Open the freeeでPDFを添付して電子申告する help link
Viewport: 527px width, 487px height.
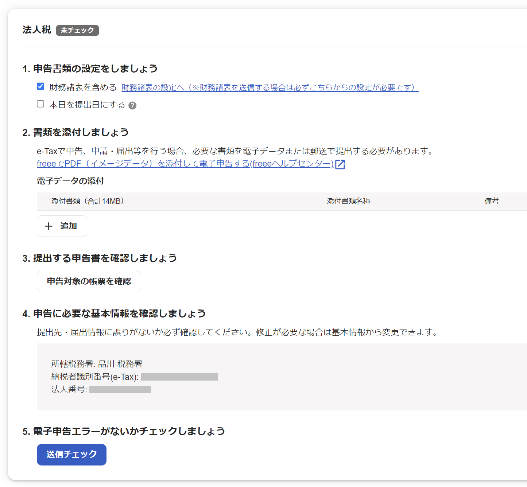pos(185,164)
